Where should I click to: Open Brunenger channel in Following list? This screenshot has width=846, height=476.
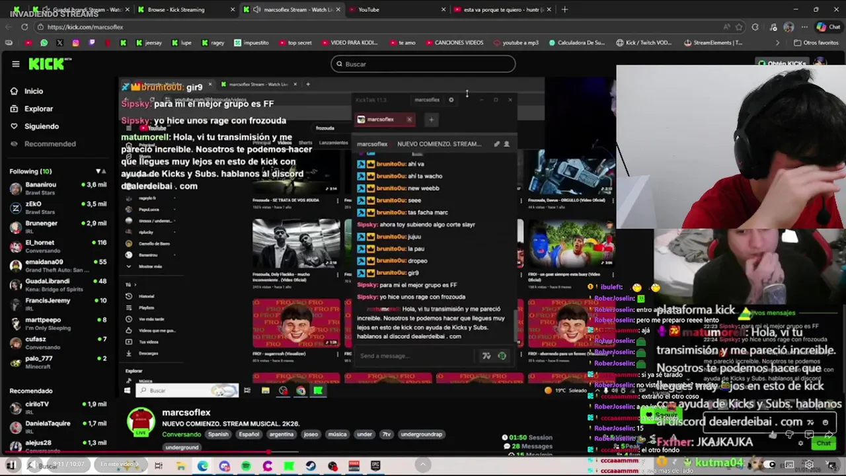[x=58, y=226]
